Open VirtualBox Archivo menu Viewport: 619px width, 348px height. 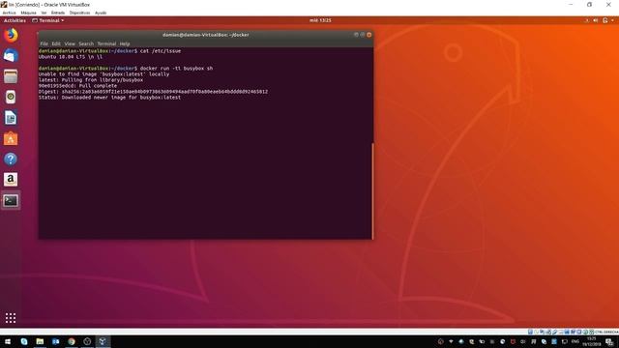click(10, 13)
